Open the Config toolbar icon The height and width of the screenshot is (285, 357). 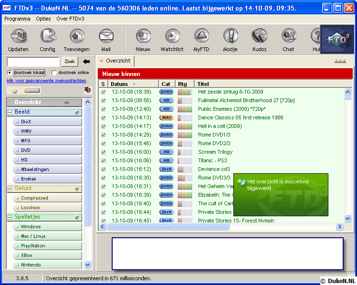click(x=48, y=36)
